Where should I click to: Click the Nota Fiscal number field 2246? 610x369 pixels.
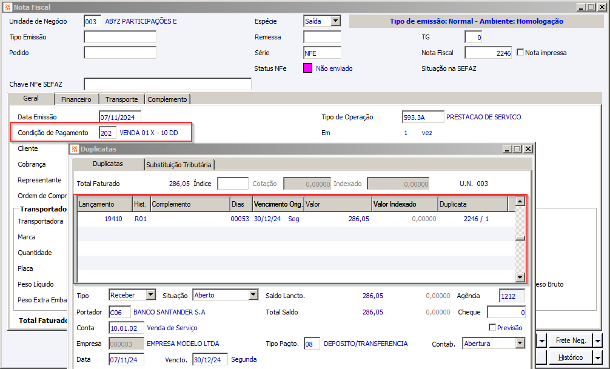[488, 53]
